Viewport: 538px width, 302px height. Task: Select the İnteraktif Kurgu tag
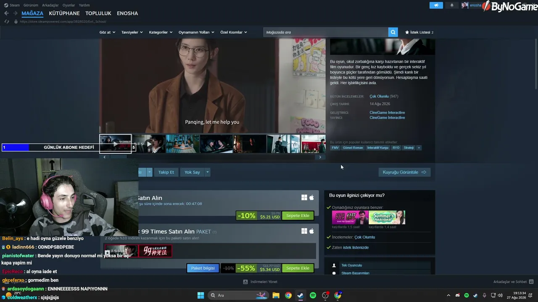point(378,148)
